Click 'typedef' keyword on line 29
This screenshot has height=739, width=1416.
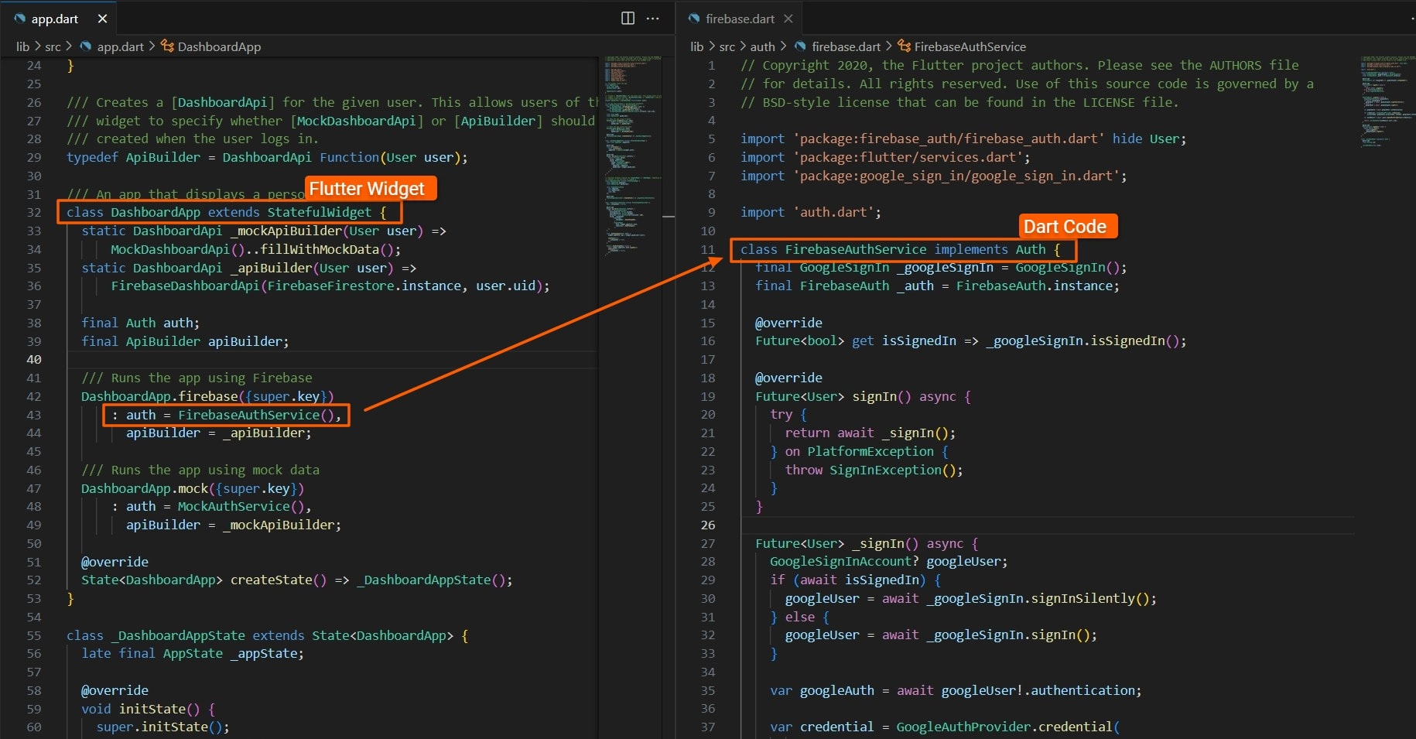92,157
